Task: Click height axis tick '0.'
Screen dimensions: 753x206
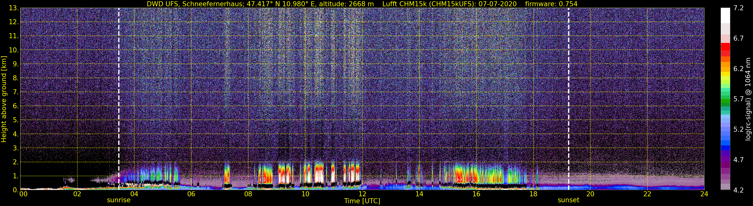Action: (16, 190)
